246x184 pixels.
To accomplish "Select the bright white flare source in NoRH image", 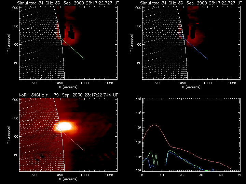I will click(64, 127).
